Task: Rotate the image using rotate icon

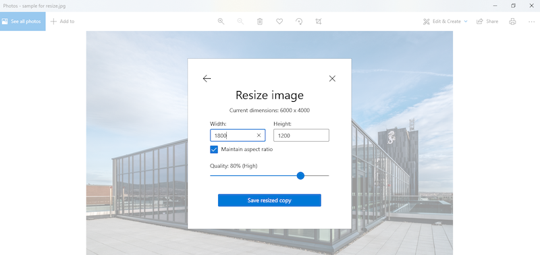Action: pos(299,22)
